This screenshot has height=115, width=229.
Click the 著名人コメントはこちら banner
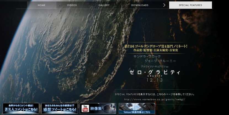(21, 108)
